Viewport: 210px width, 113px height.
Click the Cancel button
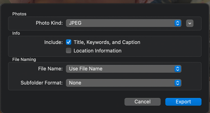pos(143,102)
